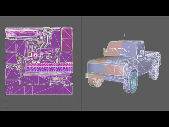169x127 pixels.
Task: Click the truck's antenna in the viewport
Action: tap(124, 37)
